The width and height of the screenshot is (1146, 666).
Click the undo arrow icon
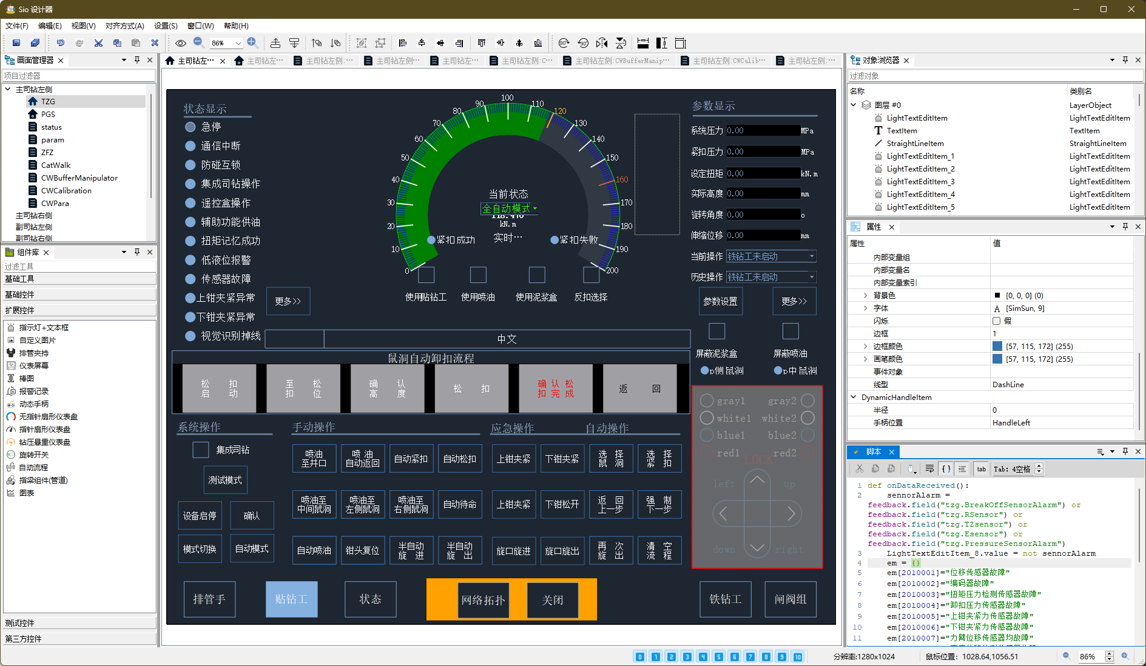(x=61, y=43)
